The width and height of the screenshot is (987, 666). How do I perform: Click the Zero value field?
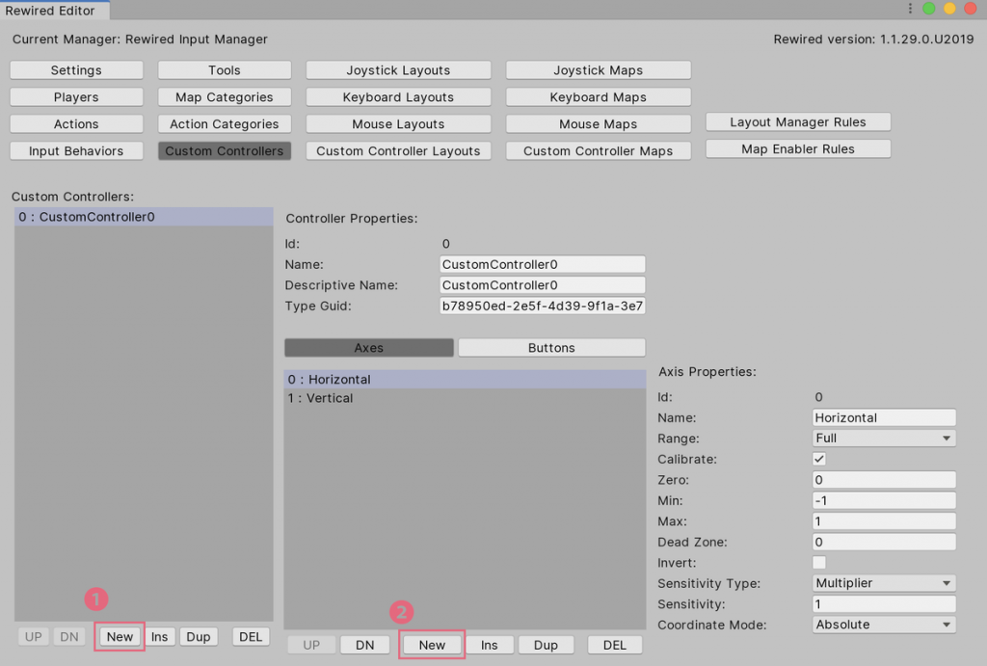[884, 480]
